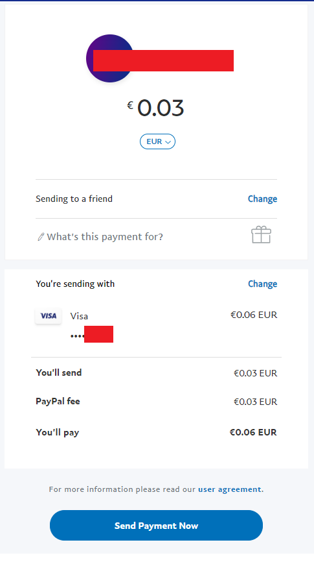The width and height of the screenshot is (314, 562).
Task: Change the Sending to a friend option
Action: [262, 199]
